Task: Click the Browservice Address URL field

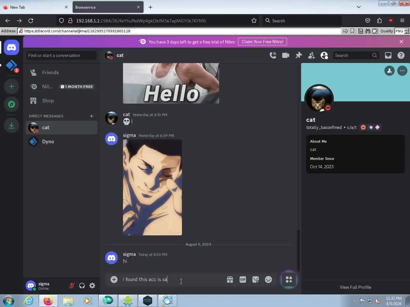Action: click(179, 31)
